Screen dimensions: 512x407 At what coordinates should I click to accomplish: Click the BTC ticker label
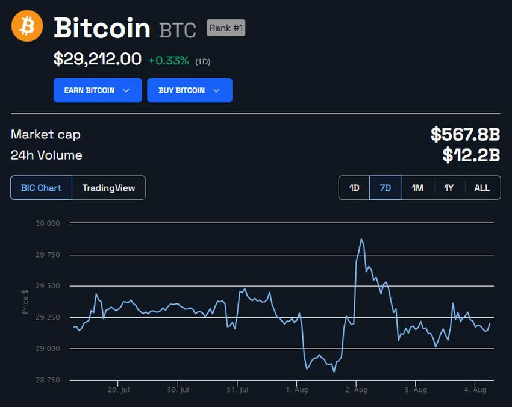[177, 30]
